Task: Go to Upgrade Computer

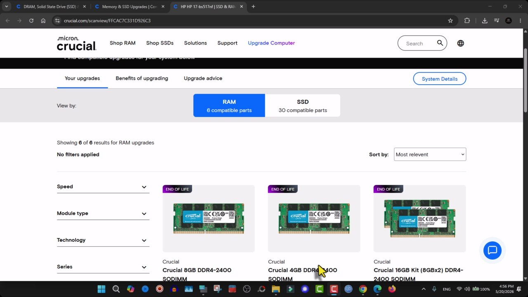Action: [271, 43]
